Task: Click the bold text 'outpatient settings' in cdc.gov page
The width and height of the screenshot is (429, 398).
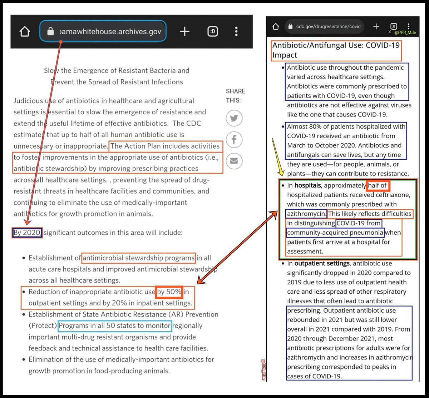Action: tap(322, 263)
